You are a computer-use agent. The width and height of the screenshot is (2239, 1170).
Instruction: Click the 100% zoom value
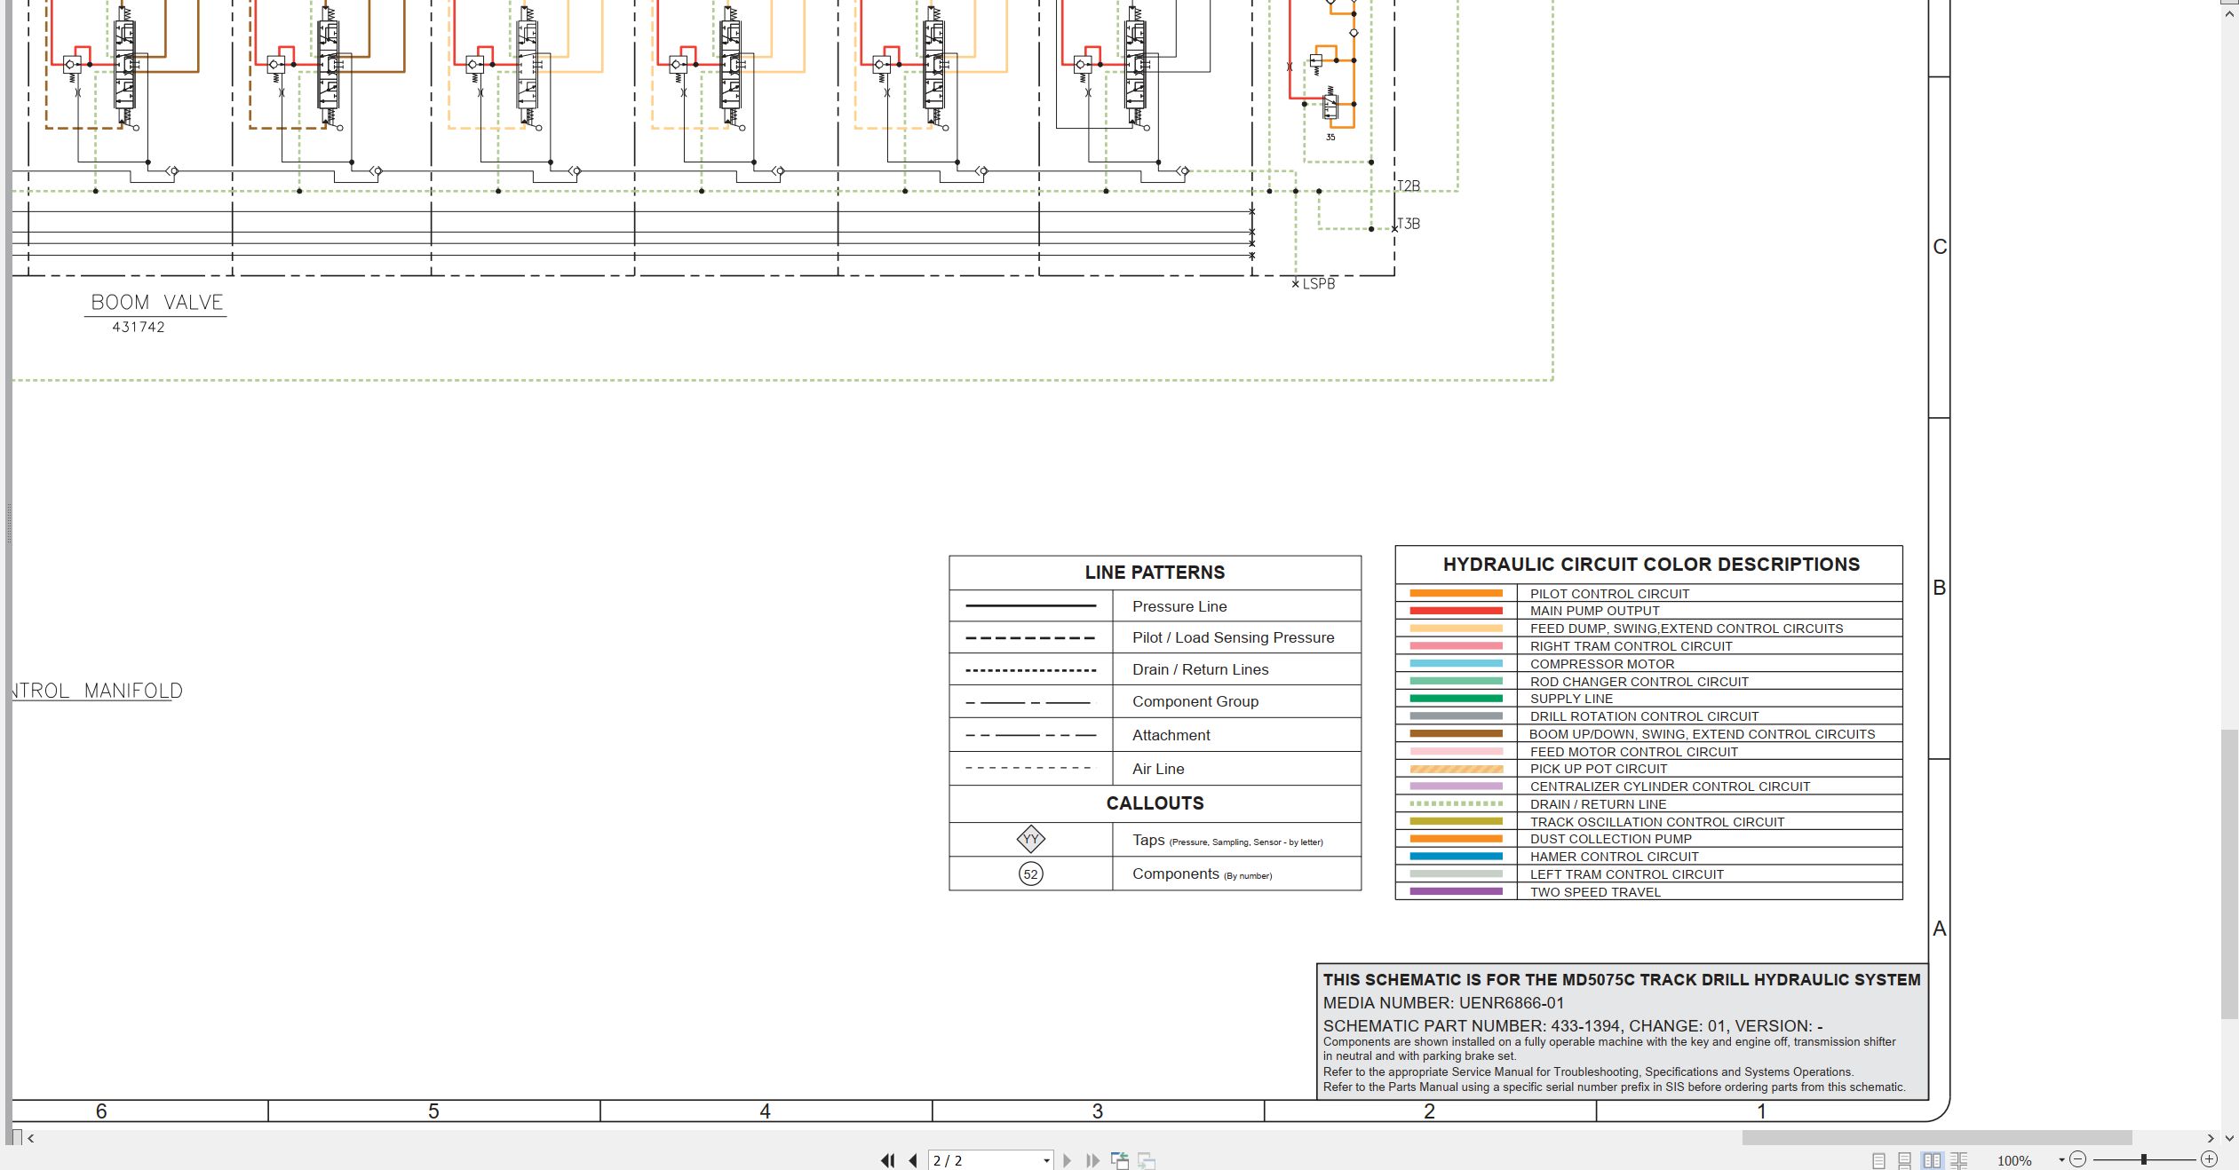click(x=2014, y=1160)
